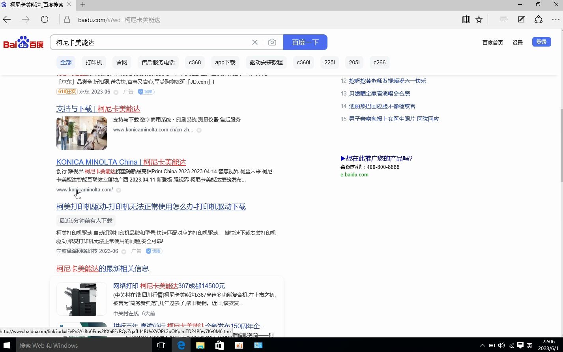Add page to favorites with star icon
This screenshot has width=563, height=352.
479,19
